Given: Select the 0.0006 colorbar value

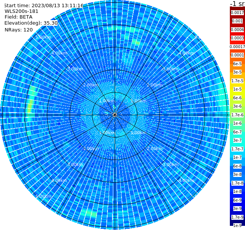Looking at the screenshot, I should pos(237,30).
